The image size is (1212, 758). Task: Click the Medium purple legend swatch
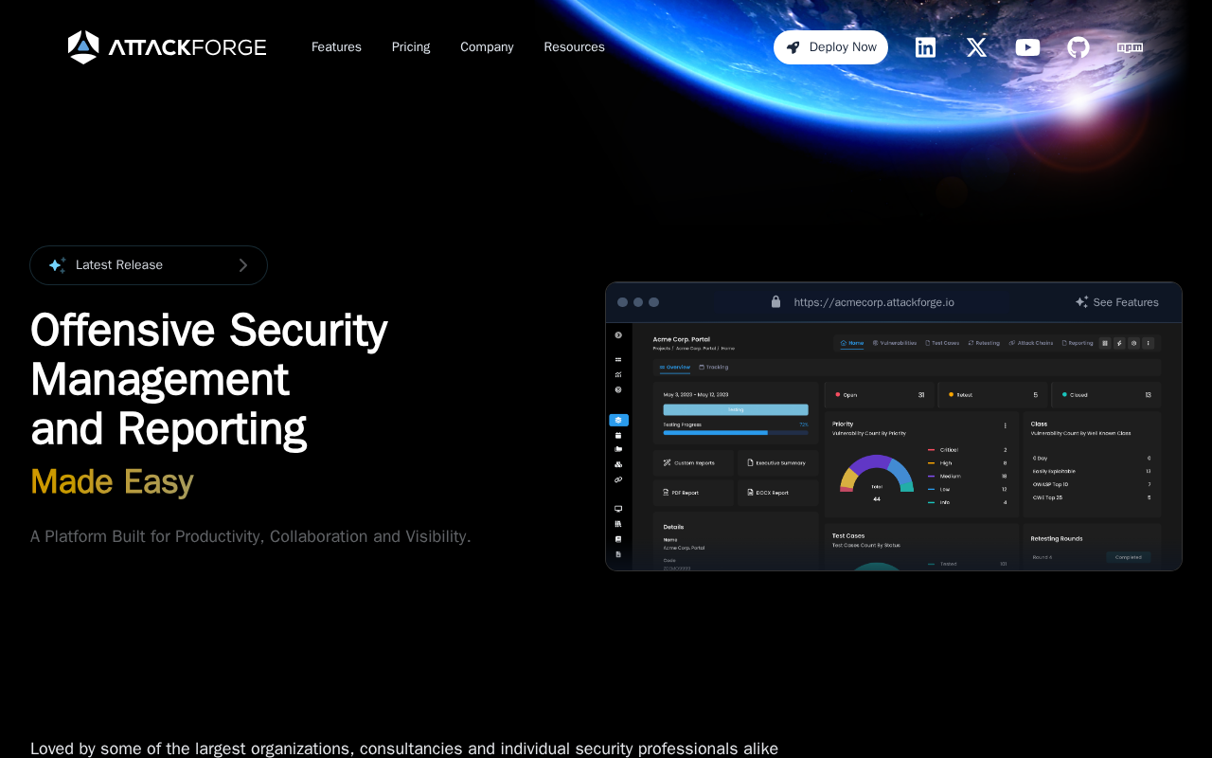pos(932,477)
